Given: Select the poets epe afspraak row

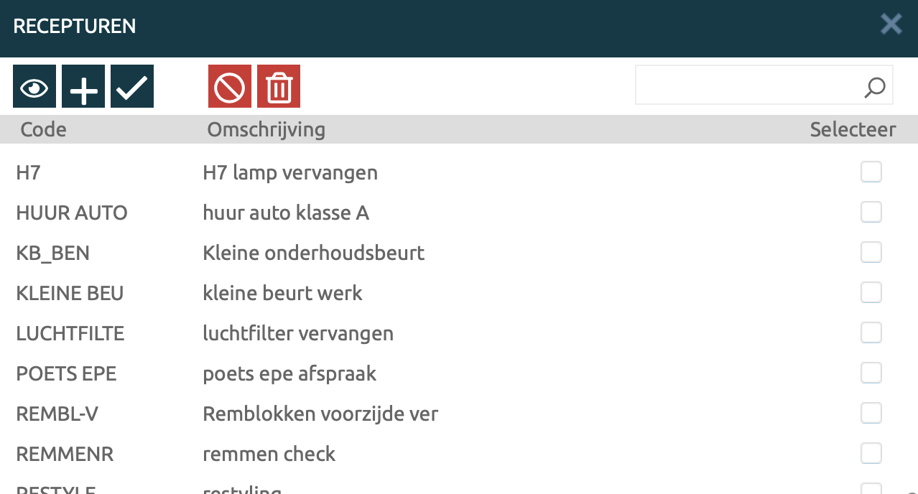Looking at the screenshot, I should point(289,373).
